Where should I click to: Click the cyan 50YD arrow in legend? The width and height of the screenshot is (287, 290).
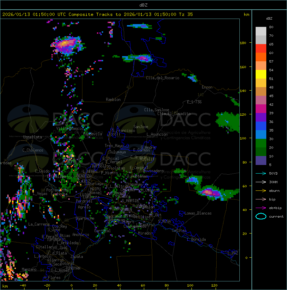click(x=261, y=173)
